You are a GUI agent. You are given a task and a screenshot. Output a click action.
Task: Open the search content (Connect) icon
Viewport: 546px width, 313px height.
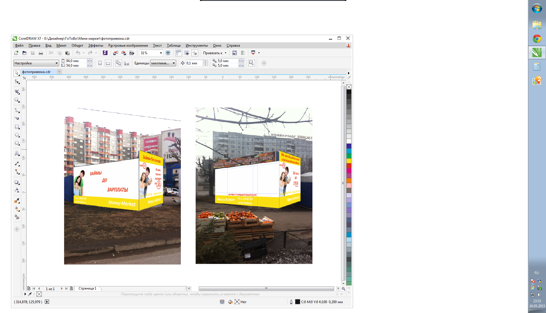pos(105,53)
